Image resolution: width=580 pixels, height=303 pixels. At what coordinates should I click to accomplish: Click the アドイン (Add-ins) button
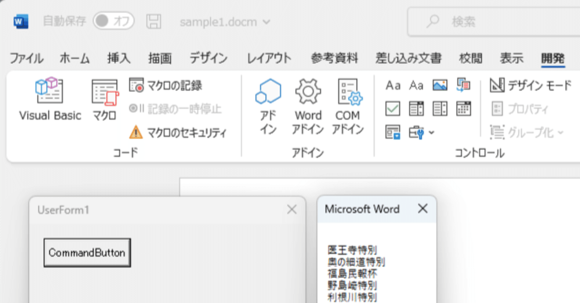point(268,105)
